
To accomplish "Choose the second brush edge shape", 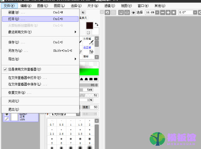I will tap(86, 79).
